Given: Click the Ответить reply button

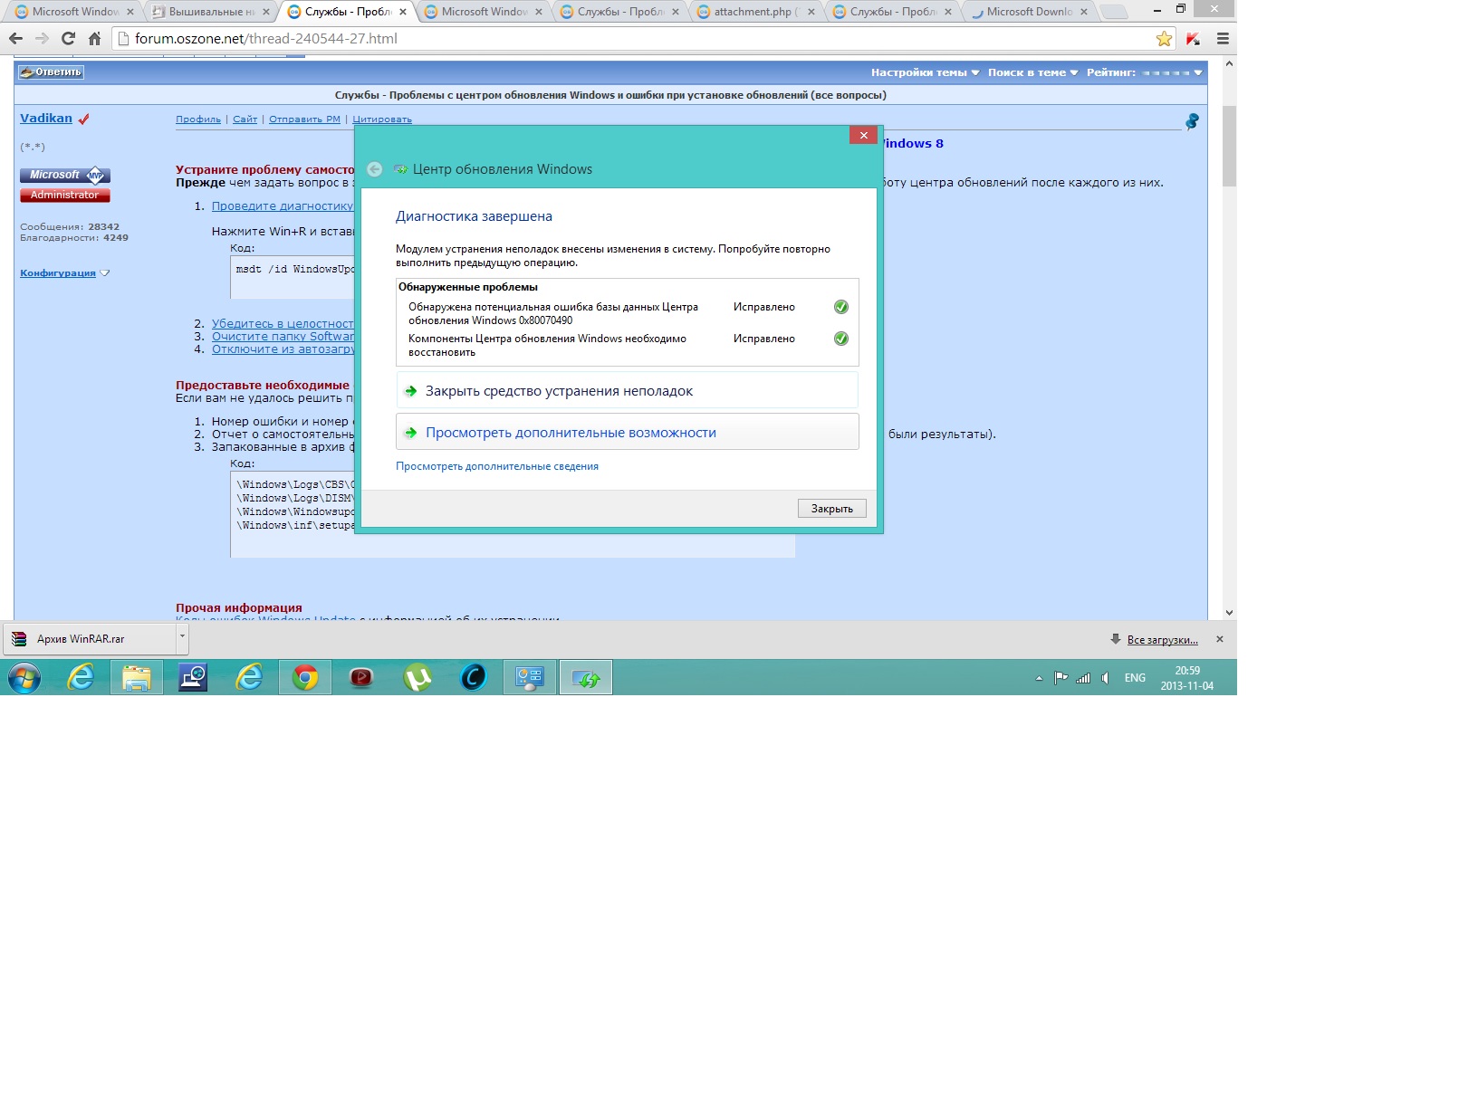Looking at the screenshot, I should point(52,72).
